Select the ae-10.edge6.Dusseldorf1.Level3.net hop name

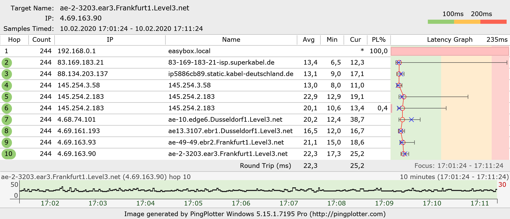(225, 120)
